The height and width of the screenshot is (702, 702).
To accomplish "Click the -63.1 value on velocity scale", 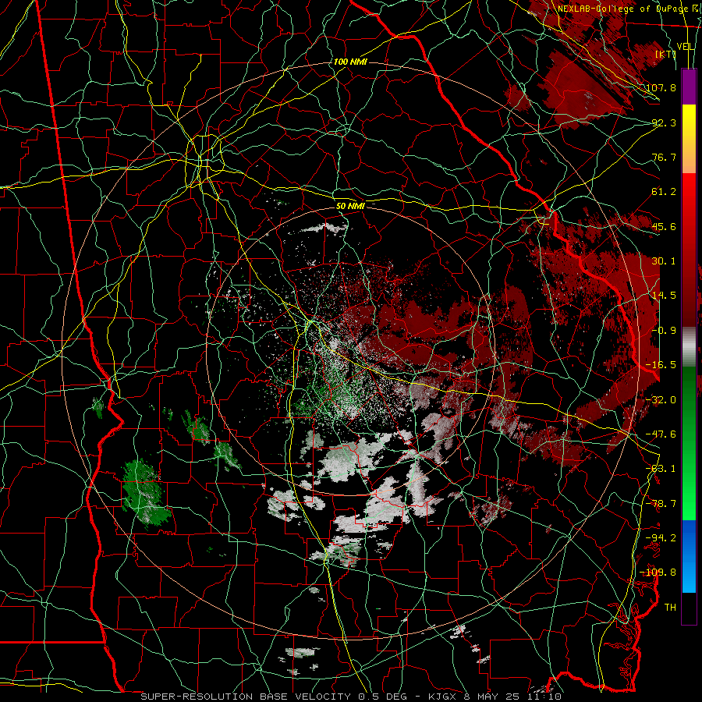I will click(661, 469).
